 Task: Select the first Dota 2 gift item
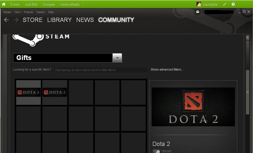pos(29,93)
